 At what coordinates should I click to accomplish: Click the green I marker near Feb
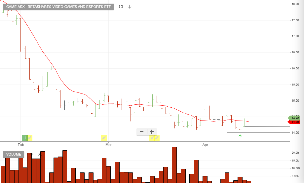(25, 137)
